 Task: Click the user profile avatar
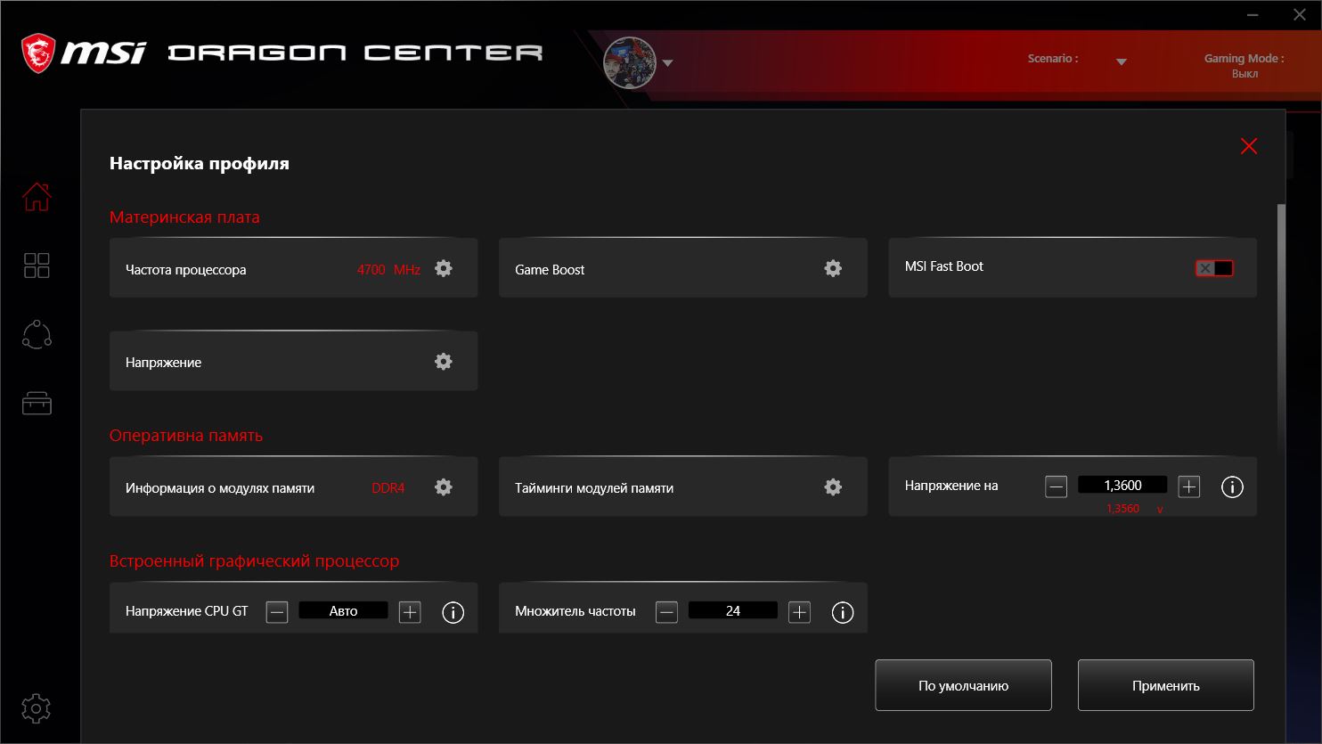(630, 62)
